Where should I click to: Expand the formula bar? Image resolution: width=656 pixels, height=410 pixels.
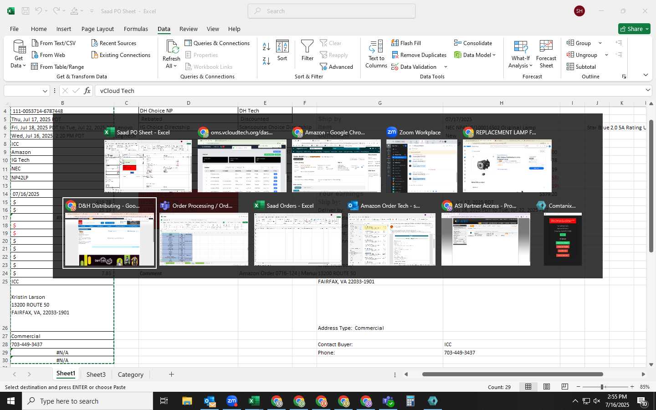[647, 90]
